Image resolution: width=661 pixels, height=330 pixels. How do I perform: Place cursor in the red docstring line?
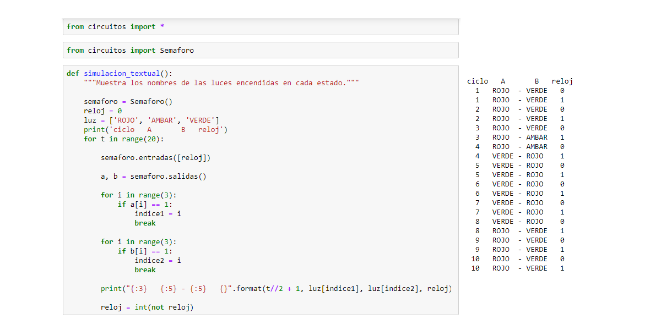[x=221, y=83]
